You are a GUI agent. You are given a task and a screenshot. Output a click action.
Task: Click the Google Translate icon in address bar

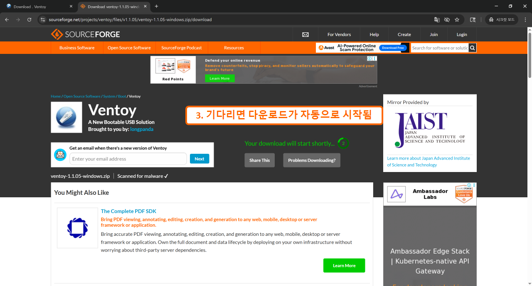[436, 19]
